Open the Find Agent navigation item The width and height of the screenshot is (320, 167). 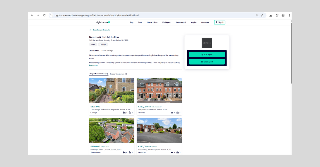tap(166, 22)
